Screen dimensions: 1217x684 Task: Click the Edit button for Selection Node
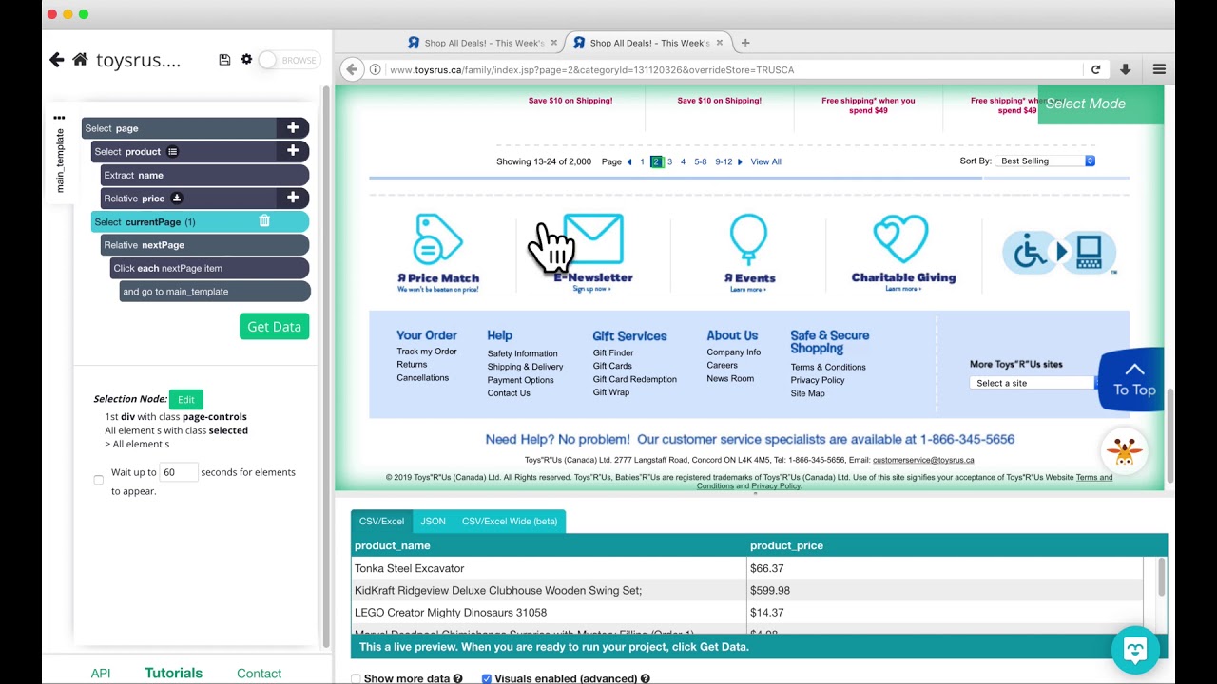tap(186, 400)
